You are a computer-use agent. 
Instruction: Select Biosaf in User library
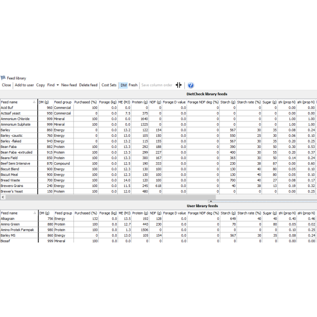click(5, 241)
